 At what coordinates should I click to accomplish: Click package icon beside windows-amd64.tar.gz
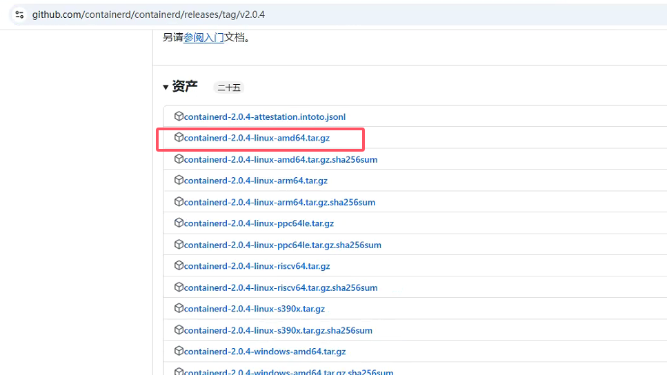point(179,351)
